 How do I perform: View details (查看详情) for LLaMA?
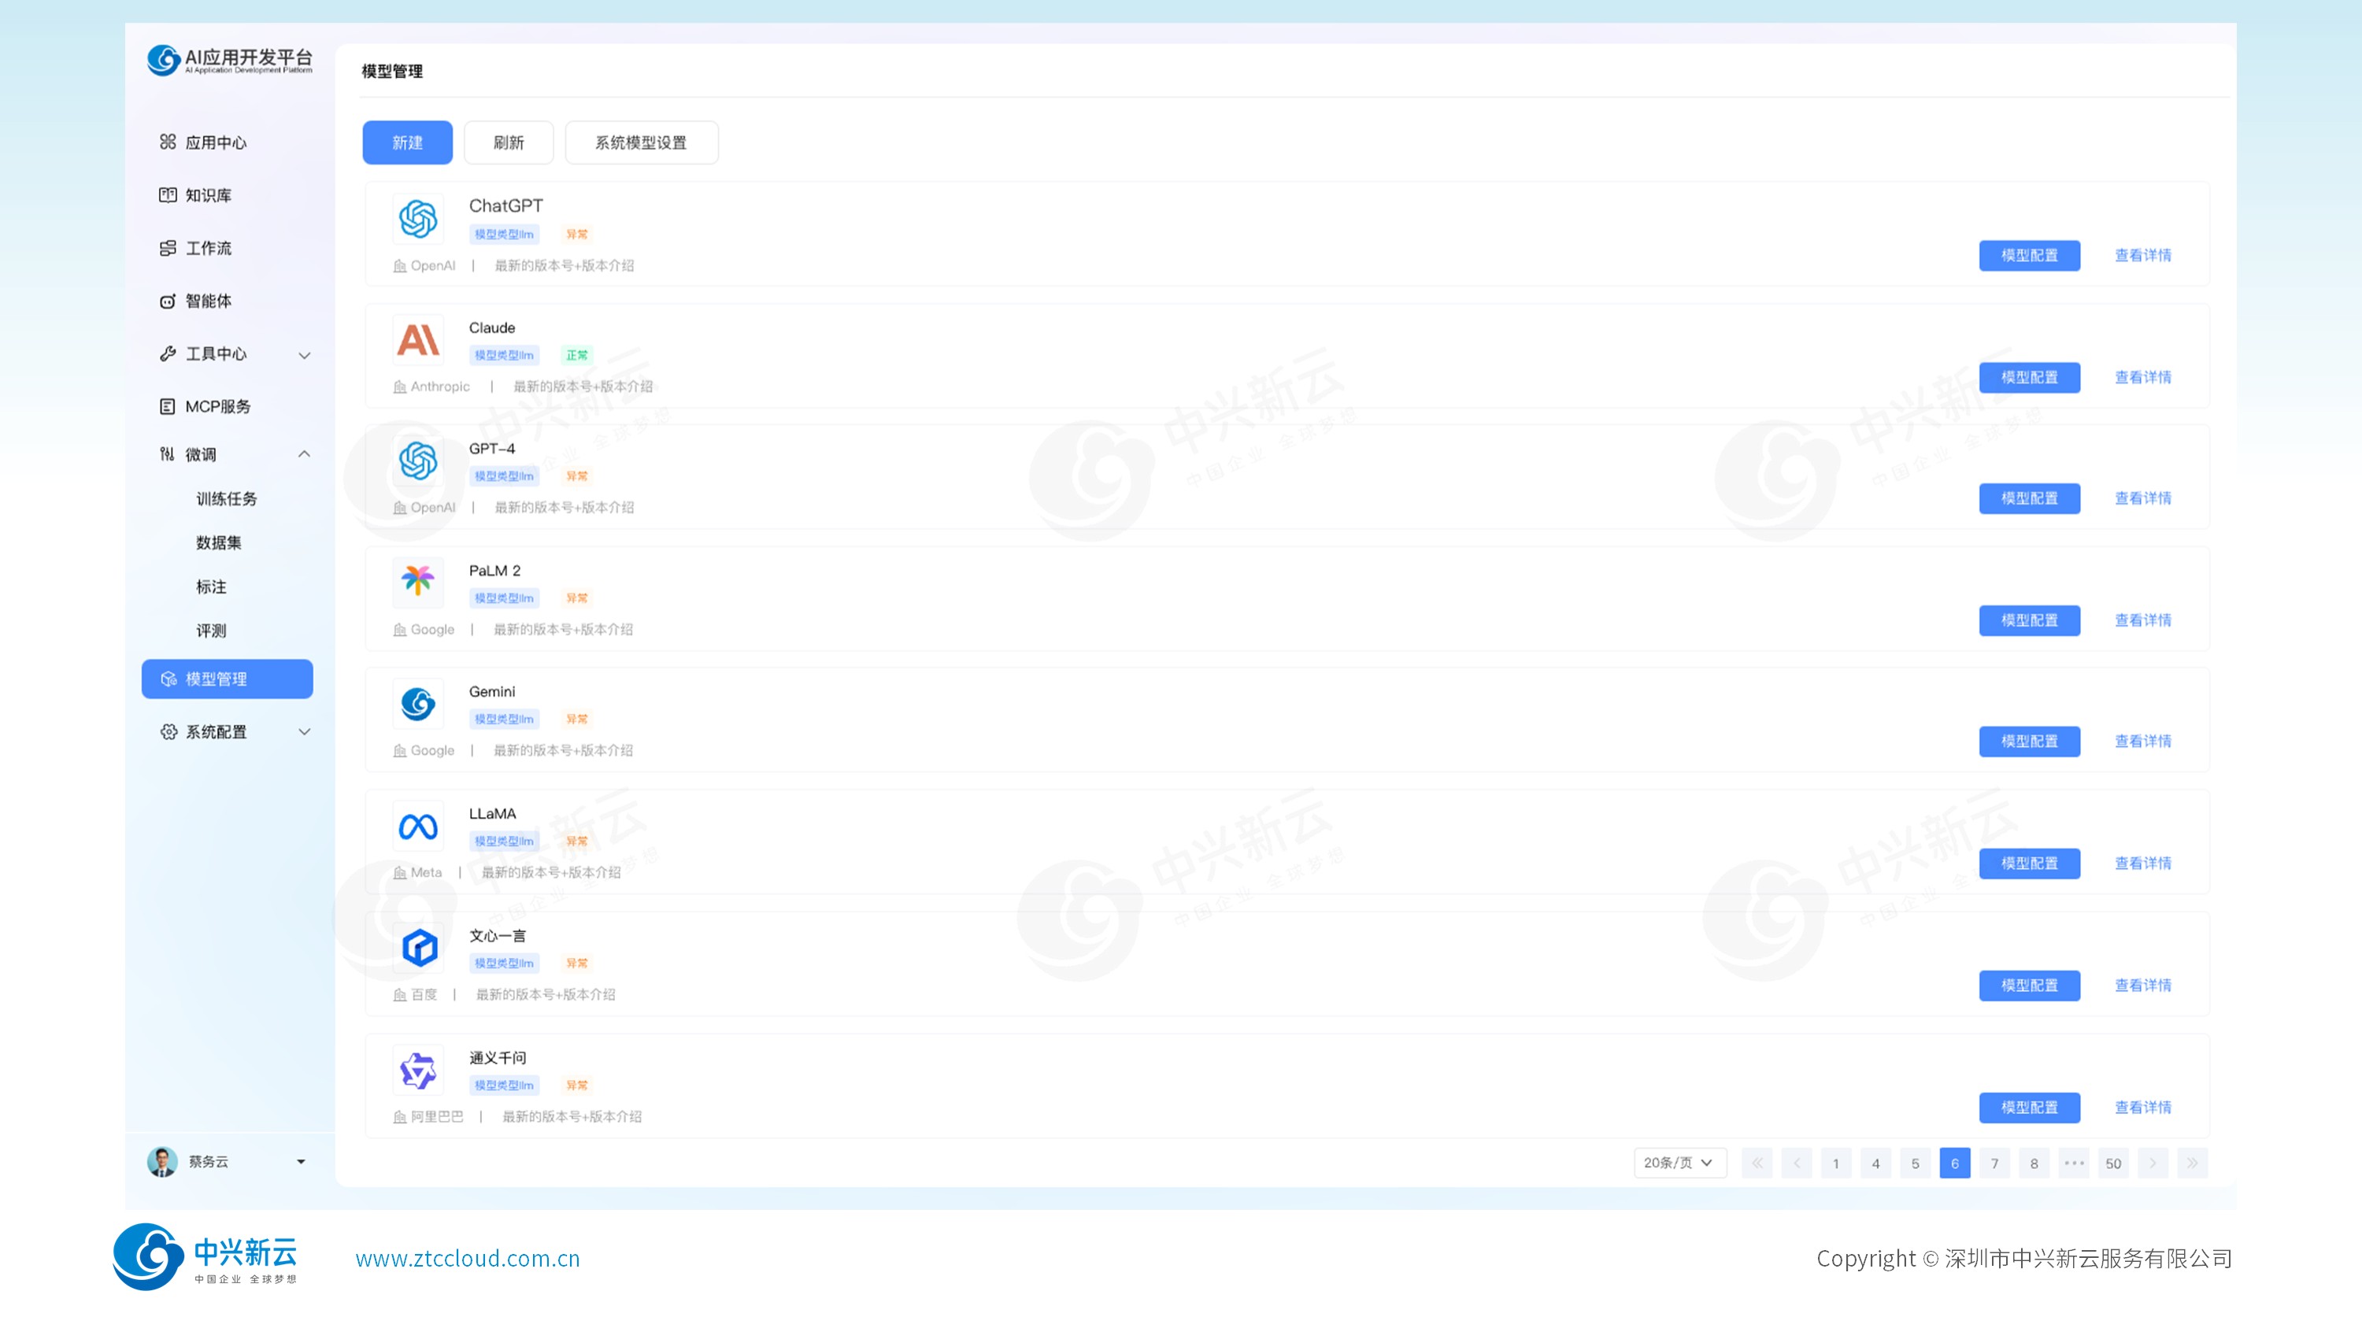pos(2143,864)
